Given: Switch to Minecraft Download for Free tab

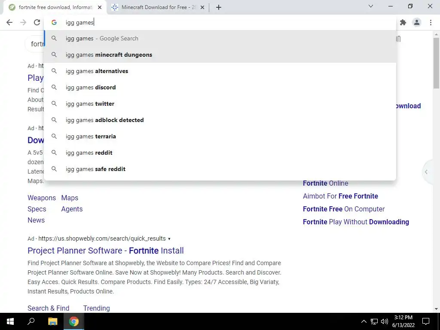Looking at the screenshot, I should tap(158, 8).
